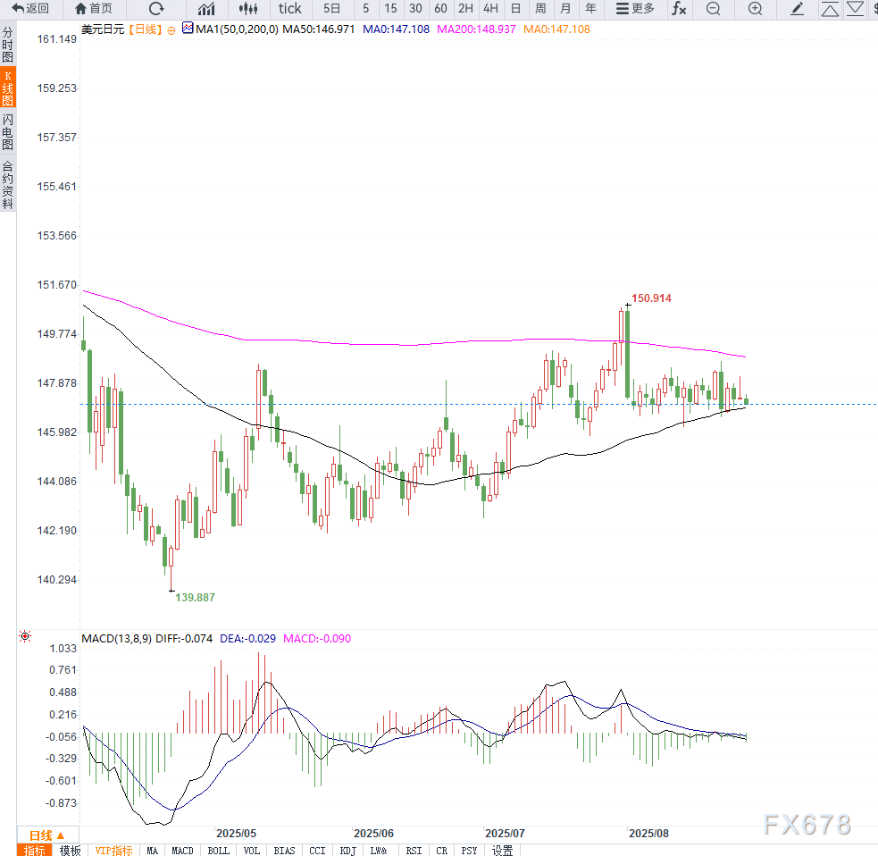Image resolution: width=878 pixels, height=856 pixels.
Task: Zoom out the chart with minus magnifier
Action: [713, 9]
